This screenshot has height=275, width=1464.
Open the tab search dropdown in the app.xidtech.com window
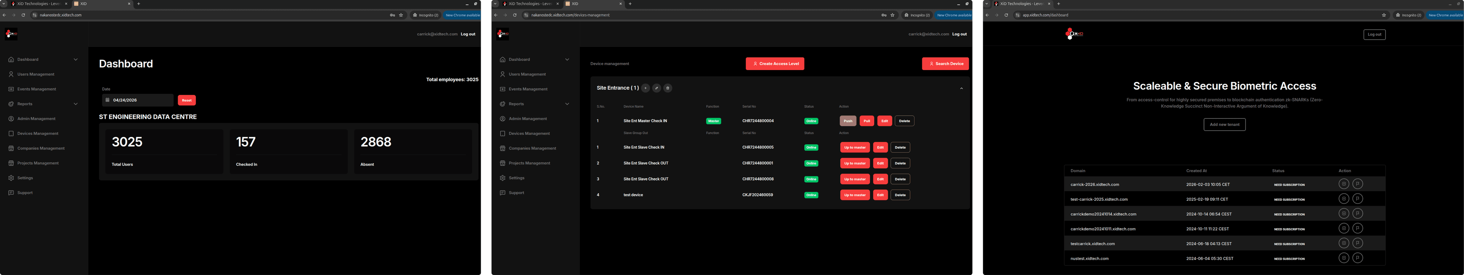[x=987, y=4]
